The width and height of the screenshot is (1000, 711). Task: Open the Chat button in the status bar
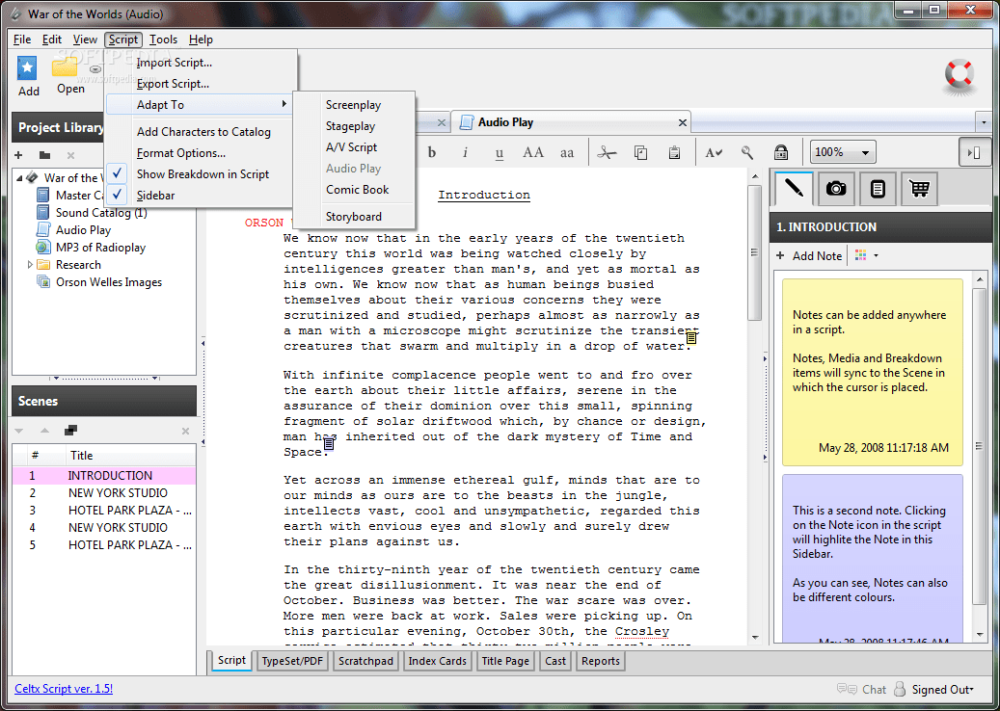click(x=861, y=690)
